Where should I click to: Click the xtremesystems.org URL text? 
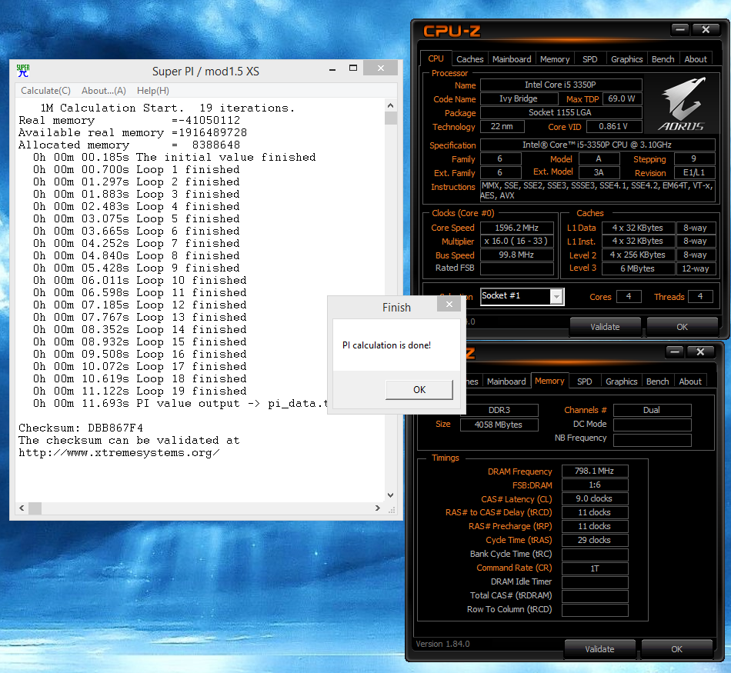pos(118,452)
